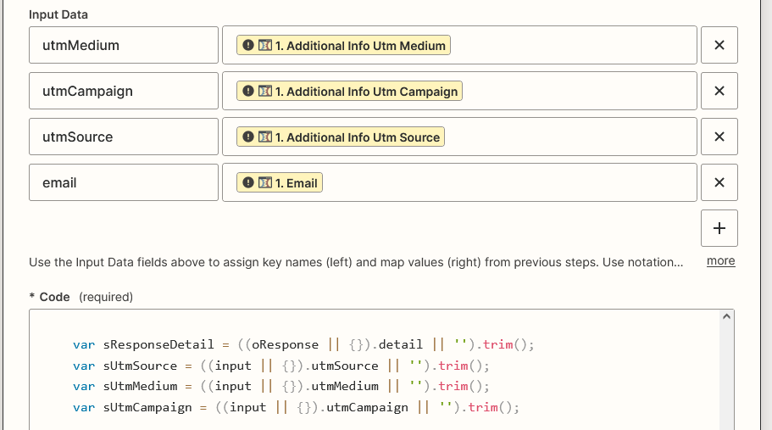Click warning icon on Utm Medium pill

(x=248, y=45)
